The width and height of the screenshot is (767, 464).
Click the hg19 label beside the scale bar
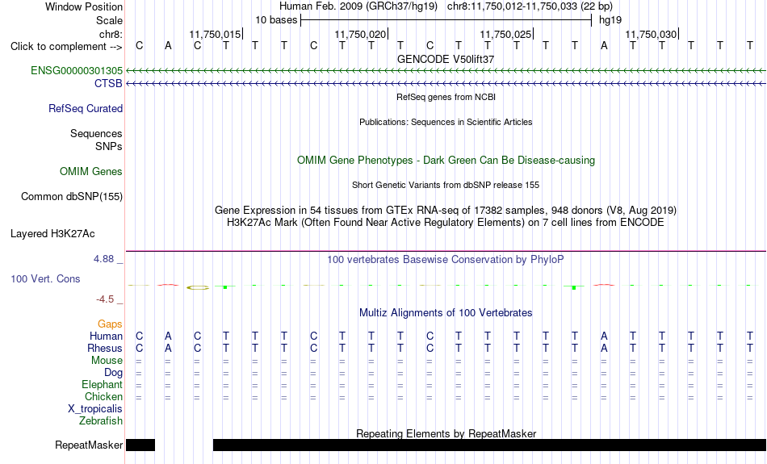pyautogui.click(x=610, y=20)
